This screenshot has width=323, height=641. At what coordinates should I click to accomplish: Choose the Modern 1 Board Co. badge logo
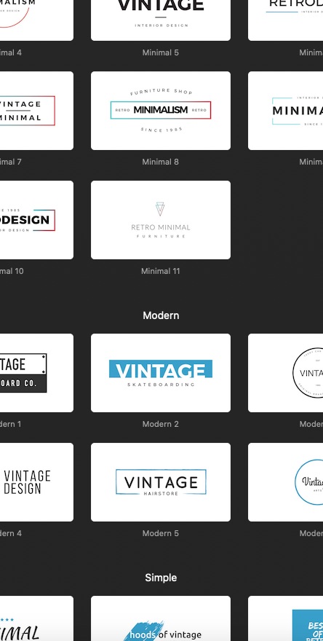coord(37,373)
